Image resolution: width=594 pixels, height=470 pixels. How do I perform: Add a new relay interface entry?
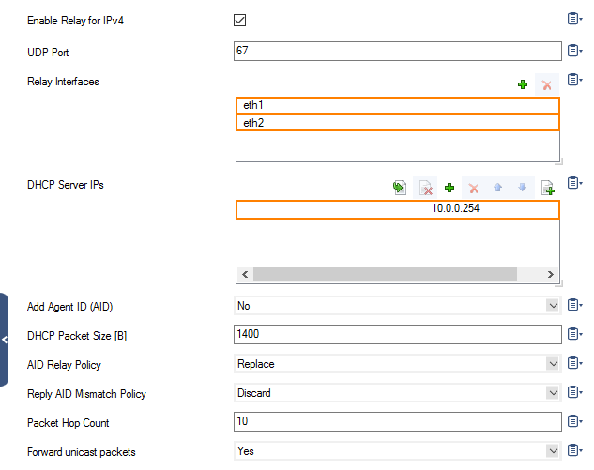tap(523, 84)
